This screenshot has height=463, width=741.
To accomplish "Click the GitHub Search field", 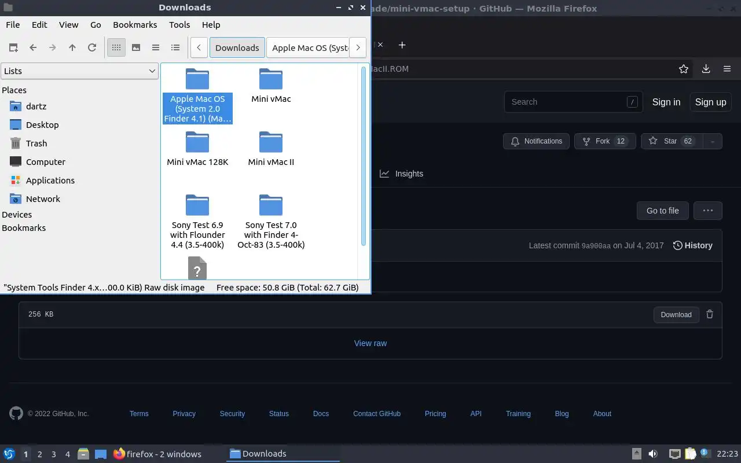I will pos(573,102).
